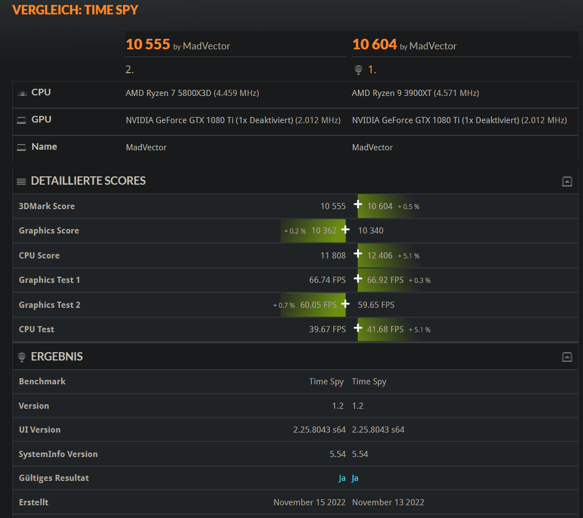
Task: Click the CPU chip icon
Action: tap(22, 93)
